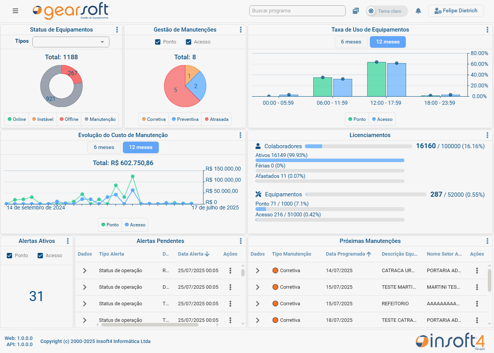Click the notifications bell icon
Image resolution: width=494 pixels, height=353 pixels.
(418, 11)
